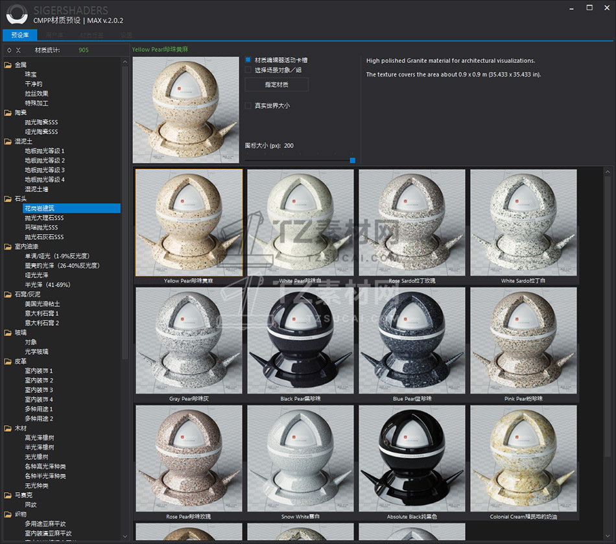
Task: Select 意大利石膏 1 in the tree
Action: (41, 313)
